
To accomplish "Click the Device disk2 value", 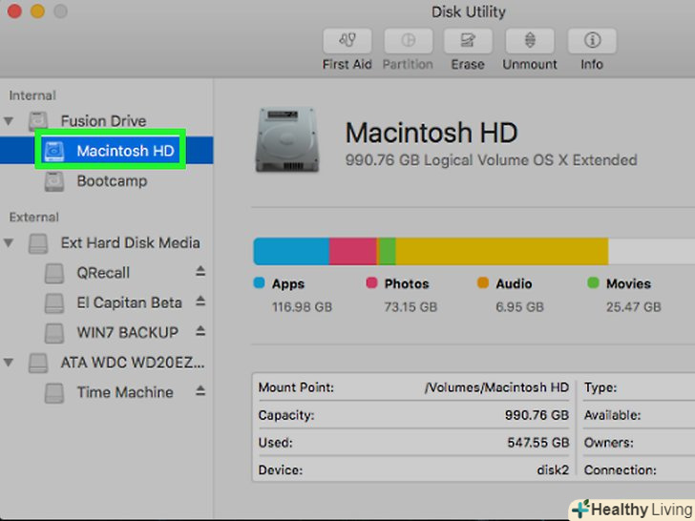I will 553,470.
